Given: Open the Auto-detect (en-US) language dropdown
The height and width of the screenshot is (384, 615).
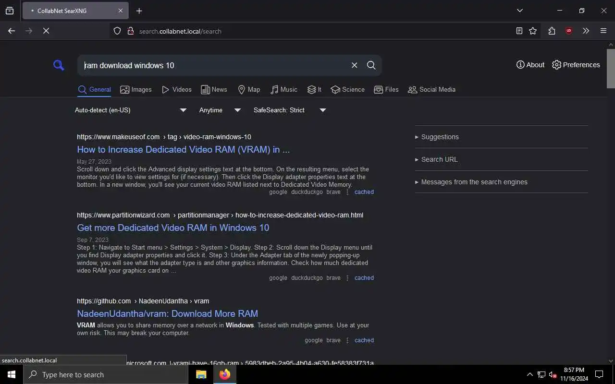Looking at the screenshot, I should click(x=130, y=110).
